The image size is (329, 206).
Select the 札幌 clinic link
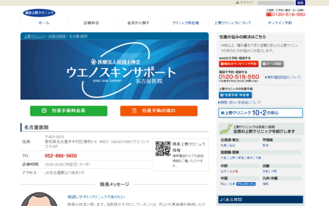(224, 145)
